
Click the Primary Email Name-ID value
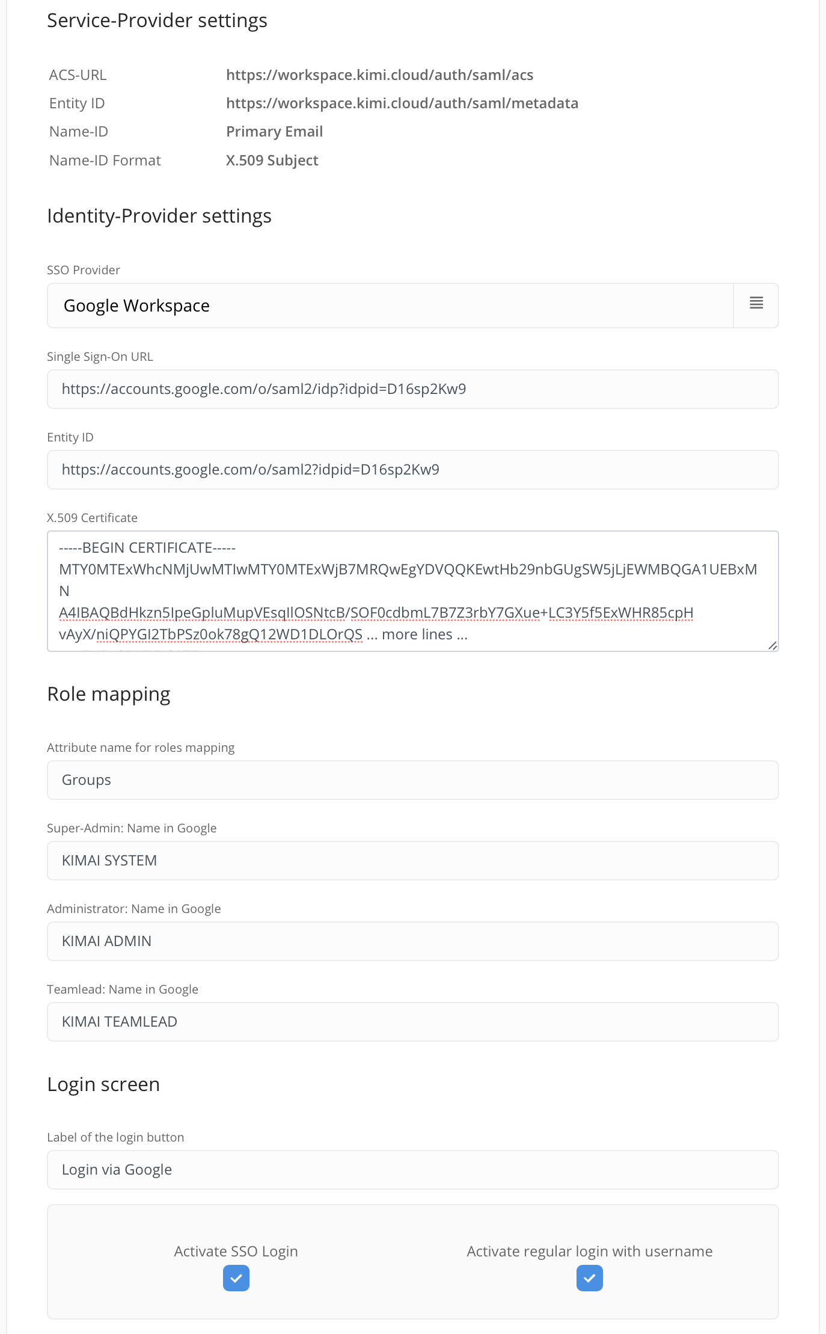pyautogui.click(x=275, y=132)
